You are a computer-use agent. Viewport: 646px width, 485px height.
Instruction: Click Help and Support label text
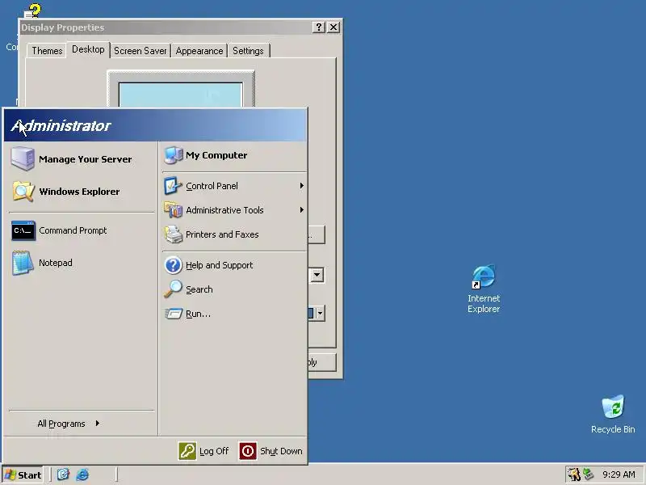[219, 265]
